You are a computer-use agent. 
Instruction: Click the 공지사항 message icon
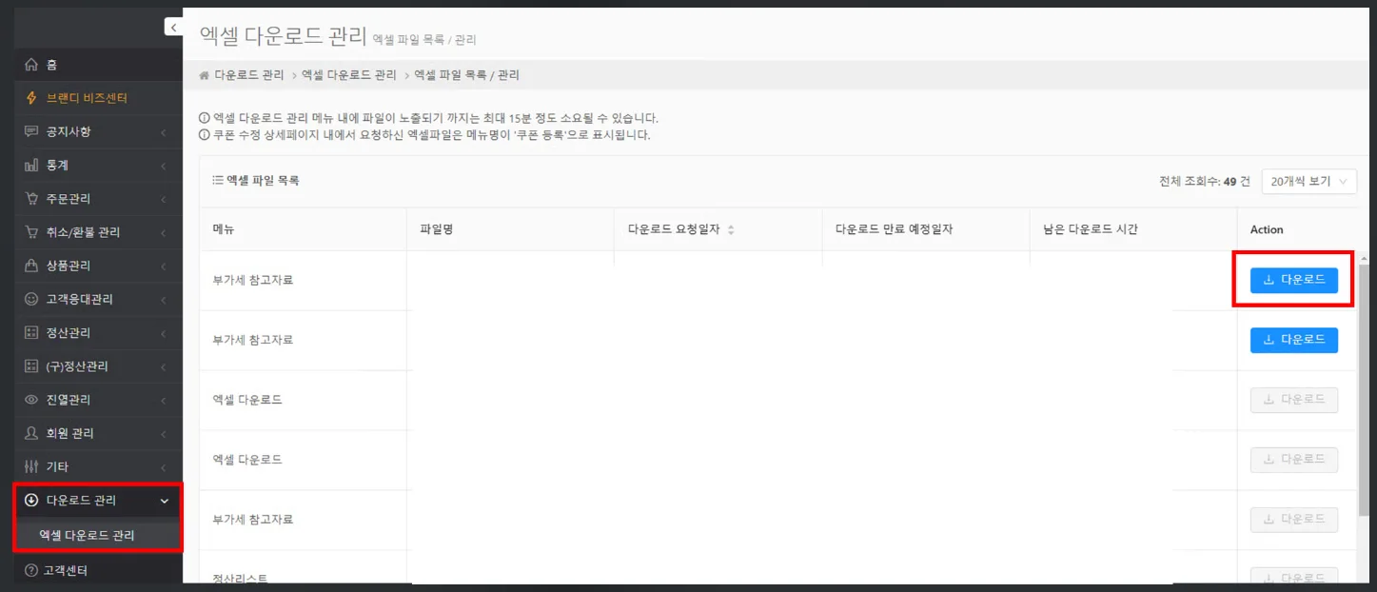tap(31, 131)
